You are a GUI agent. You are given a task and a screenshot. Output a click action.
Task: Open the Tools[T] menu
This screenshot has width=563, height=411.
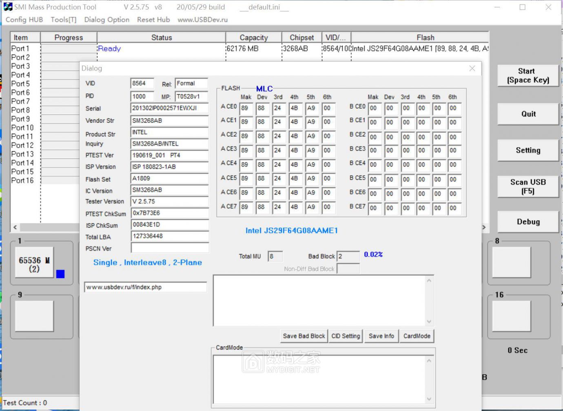click(x=63, y=20)
